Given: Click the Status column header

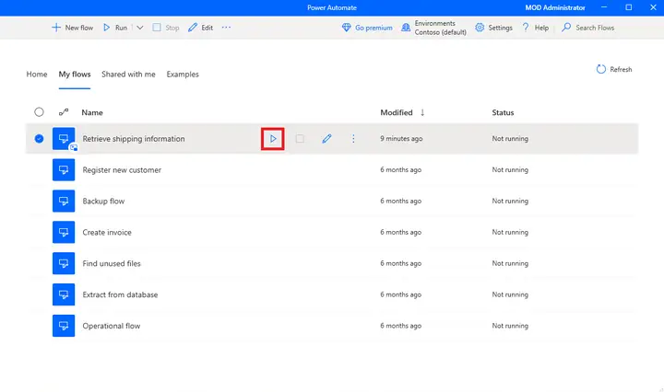Looking at the screenshot, I should (x=503, y=113).
